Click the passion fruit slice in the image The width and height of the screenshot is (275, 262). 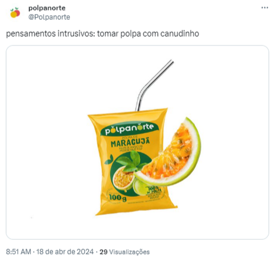tap(169, 153)
